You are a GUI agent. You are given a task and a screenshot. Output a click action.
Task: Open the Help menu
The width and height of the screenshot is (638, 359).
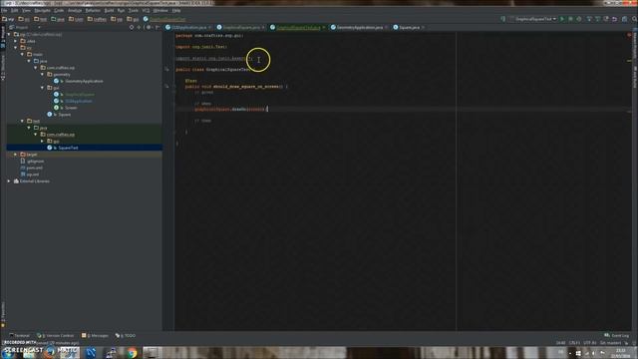176,10
